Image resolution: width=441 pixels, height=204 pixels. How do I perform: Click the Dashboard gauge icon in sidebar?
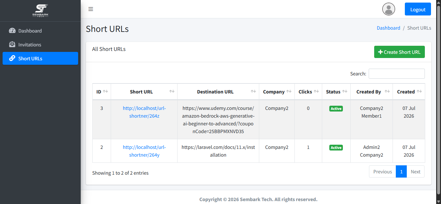(x=12, y=31)
